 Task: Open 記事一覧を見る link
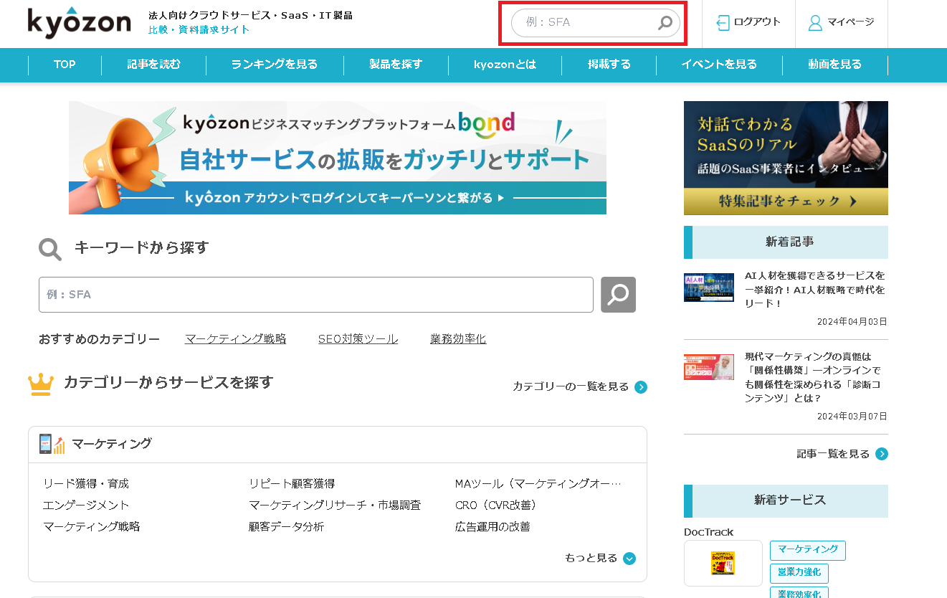(833, 454)
